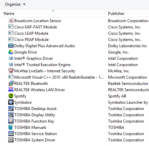
Task: Select the Broadcom Location Sensor name
Action: coord(38,21)
